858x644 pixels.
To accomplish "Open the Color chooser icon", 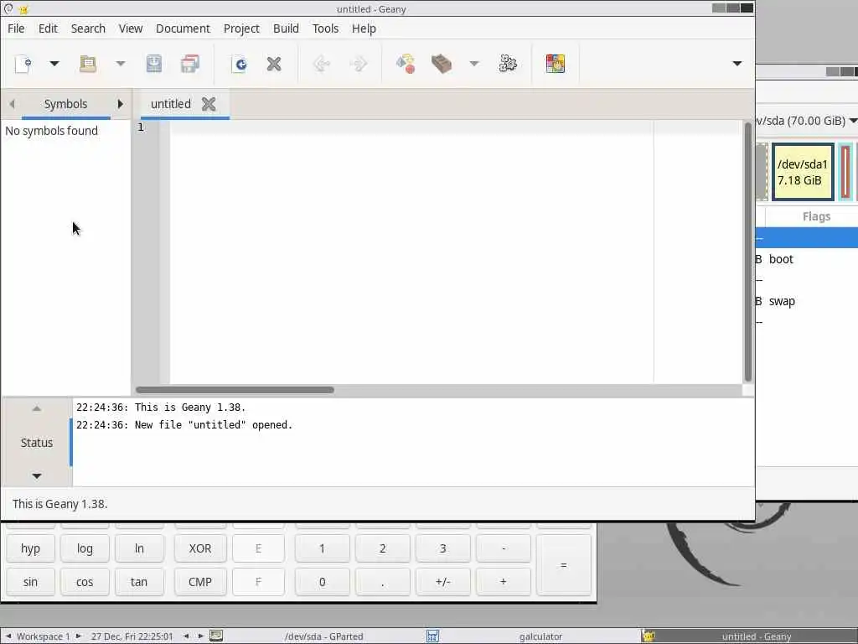I will pyautogui.click(x=555, y=64).
